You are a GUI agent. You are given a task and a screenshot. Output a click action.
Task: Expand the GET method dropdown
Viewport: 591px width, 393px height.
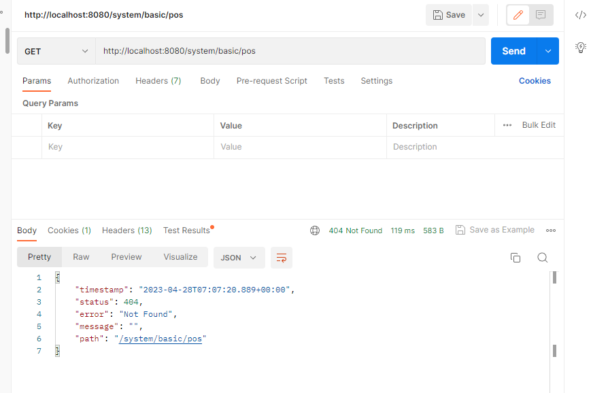[x=56, y=51]
